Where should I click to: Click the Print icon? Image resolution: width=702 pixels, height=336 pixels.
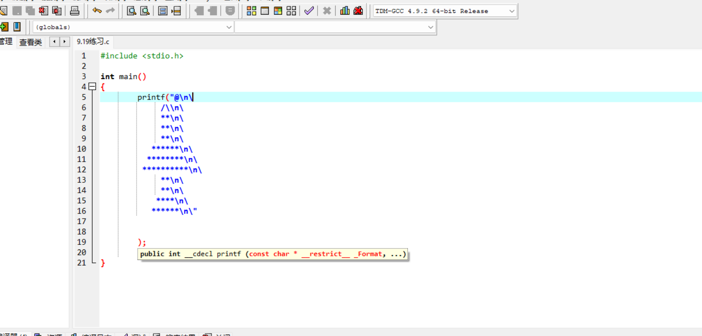(x=75, y=11)
